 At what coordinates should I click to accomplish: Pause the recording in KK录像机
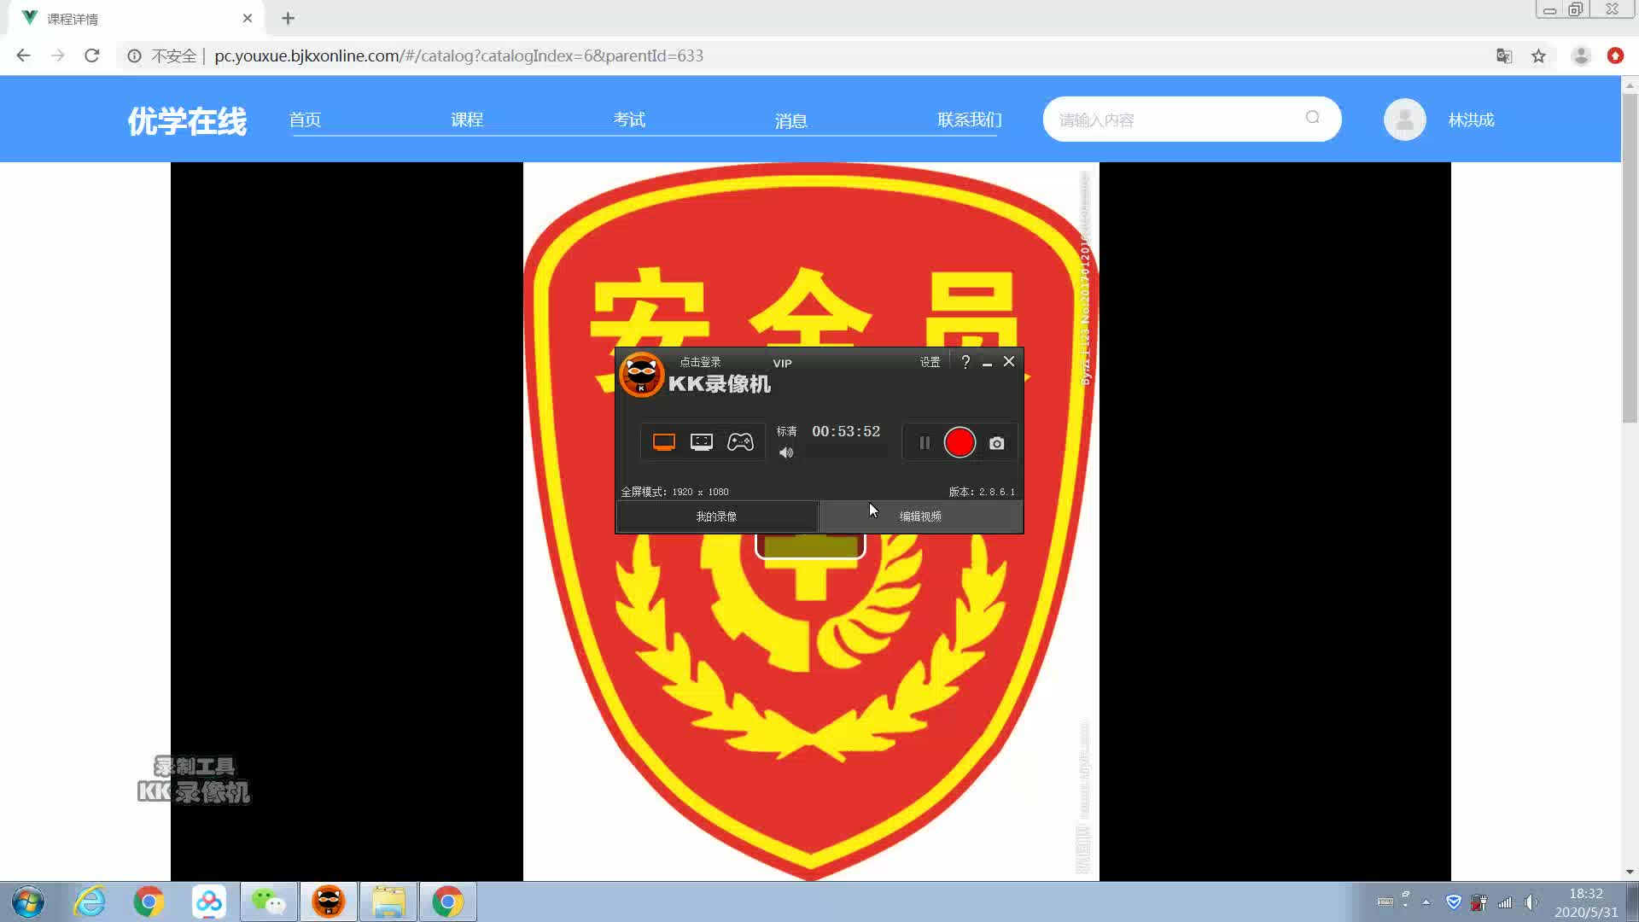coord(924,442)
